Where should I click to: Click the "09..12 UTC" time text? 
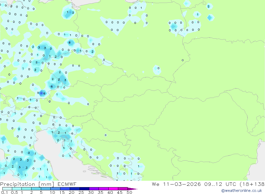[220, 184]
